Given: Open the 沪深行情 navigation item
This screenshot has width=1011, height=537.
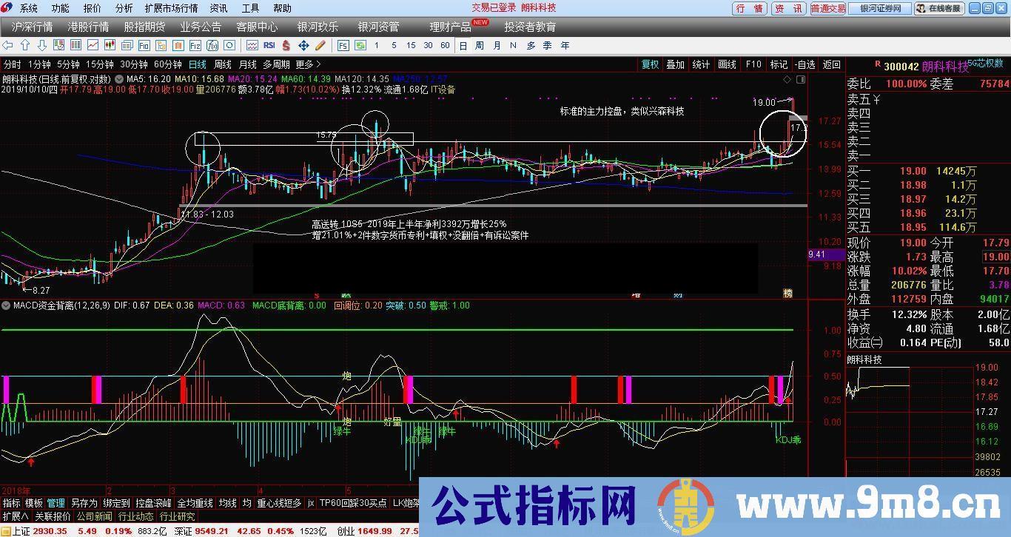Looking at the screenshot, I should pyautogui.click(x=33, y=27).
